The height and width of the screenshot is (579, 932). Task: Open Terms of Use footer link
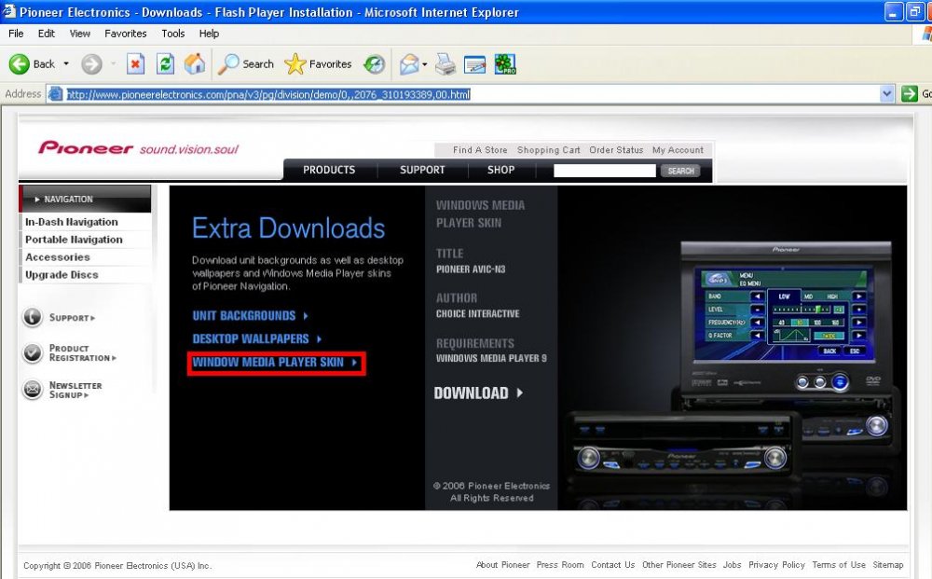[x=839, y=565]
